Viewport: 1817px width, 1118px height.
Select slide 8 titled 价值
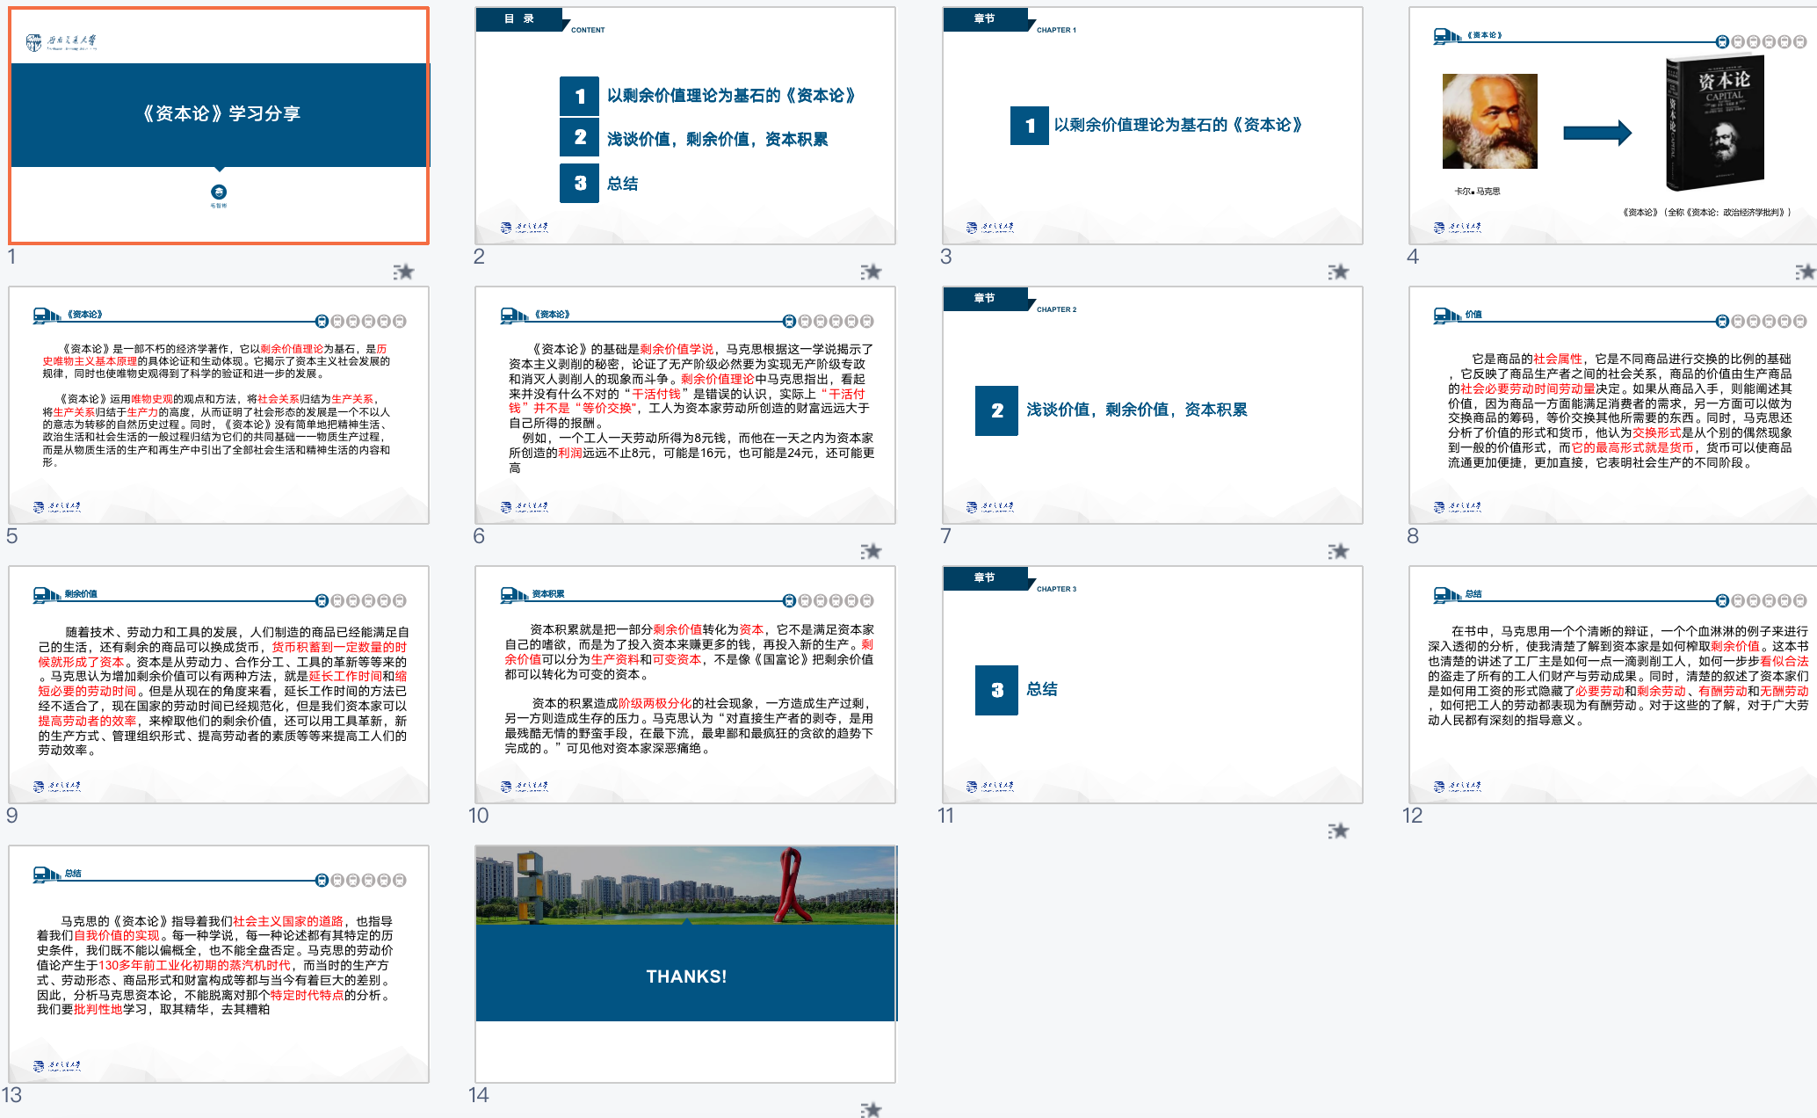pyautogui.click(x=1612, y=405)
